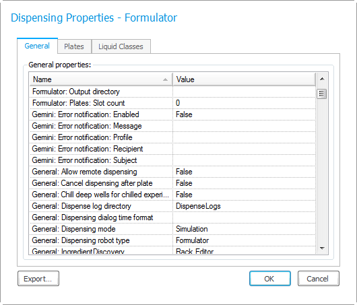Switch to the Plates tab
Viewport: 357px width, 305px height.
pyautogui.click(x=74, y=46)
